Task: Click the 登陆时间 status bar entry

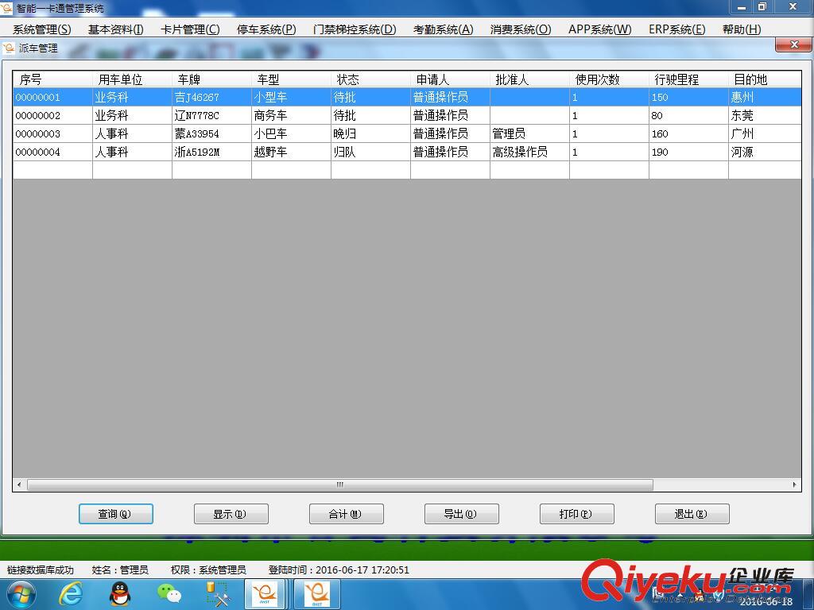Action: click(x=339, y=569)
